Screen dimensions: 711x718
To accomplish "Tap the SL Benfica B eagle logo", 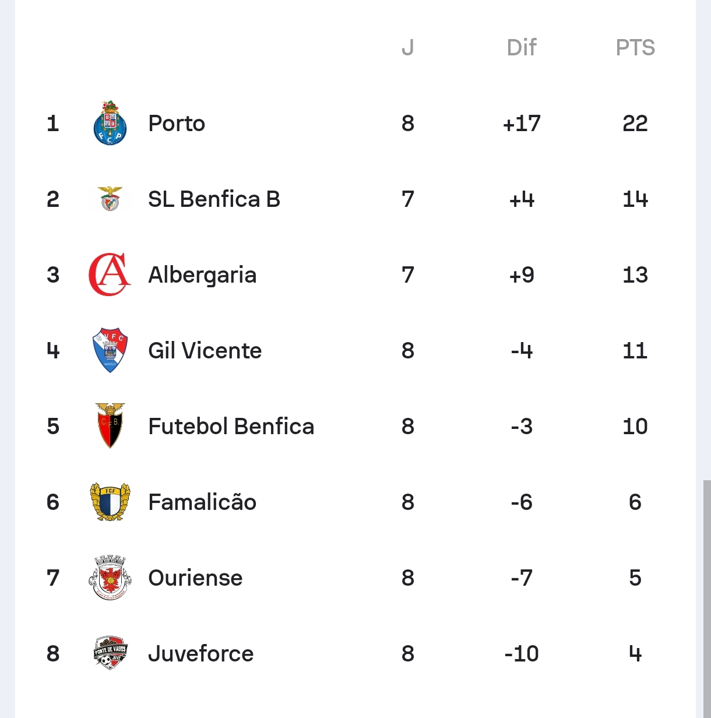I will click(110, 199).
